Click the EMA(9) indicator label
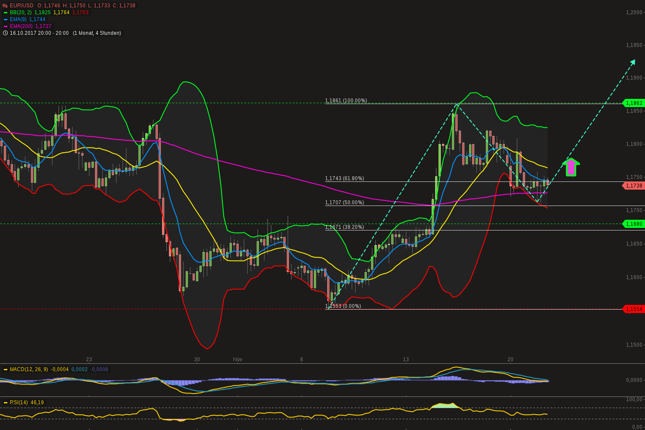This screenshot has width=645, height=430. [18, 19]
